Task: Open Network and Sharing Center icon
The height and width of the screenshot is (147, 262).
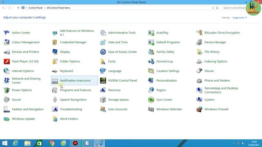Action: pos(7,80)
